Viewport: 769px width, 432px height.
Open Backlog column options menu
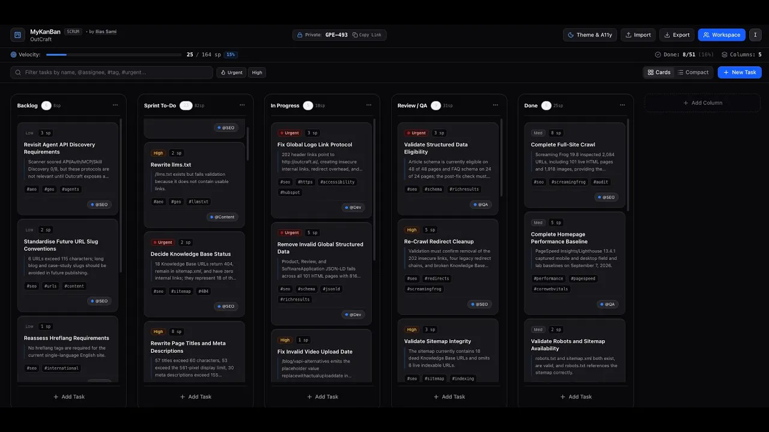tap(115, 105)
